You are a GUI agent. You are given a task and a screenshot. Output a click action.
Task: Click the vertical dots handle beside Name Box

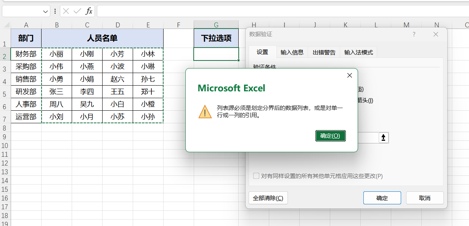55,11
